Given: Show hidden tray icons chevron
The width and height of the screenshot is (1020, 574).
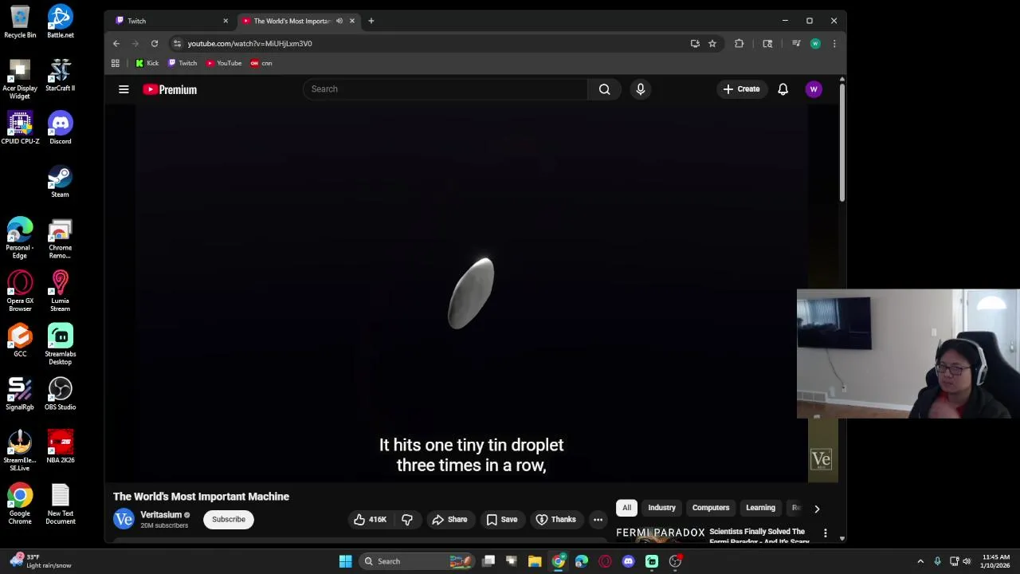Looking at the screenshot, I should coord(920,561).
